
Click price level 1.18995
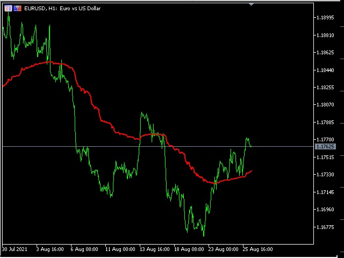pyautogui.click(x=325, y=18)
